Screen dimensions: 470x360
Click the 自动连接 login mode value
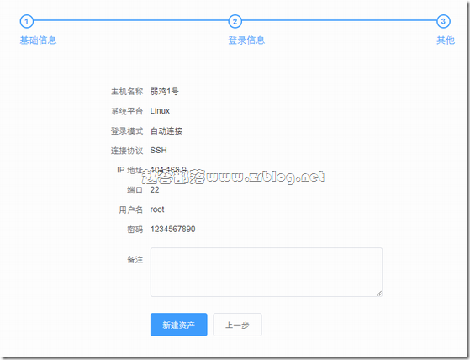[x=166, y=130]
